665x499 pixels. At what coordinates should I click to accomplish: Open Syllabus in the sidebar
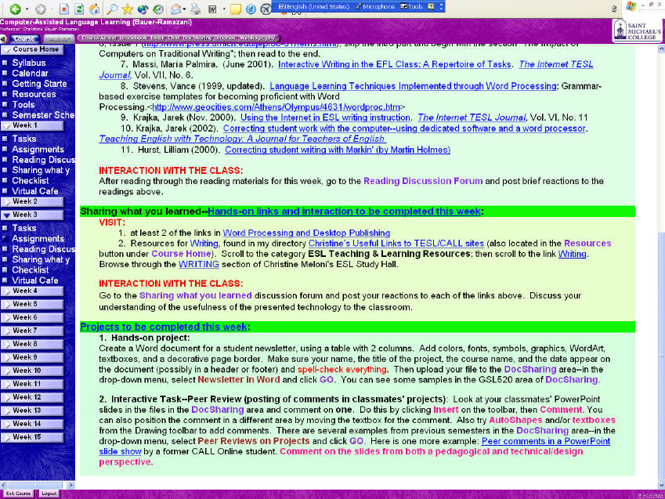pos(29,63)
